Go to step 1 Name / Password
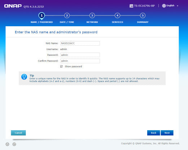The width and height of the screenshot is (188, 150). pos(41,15)
